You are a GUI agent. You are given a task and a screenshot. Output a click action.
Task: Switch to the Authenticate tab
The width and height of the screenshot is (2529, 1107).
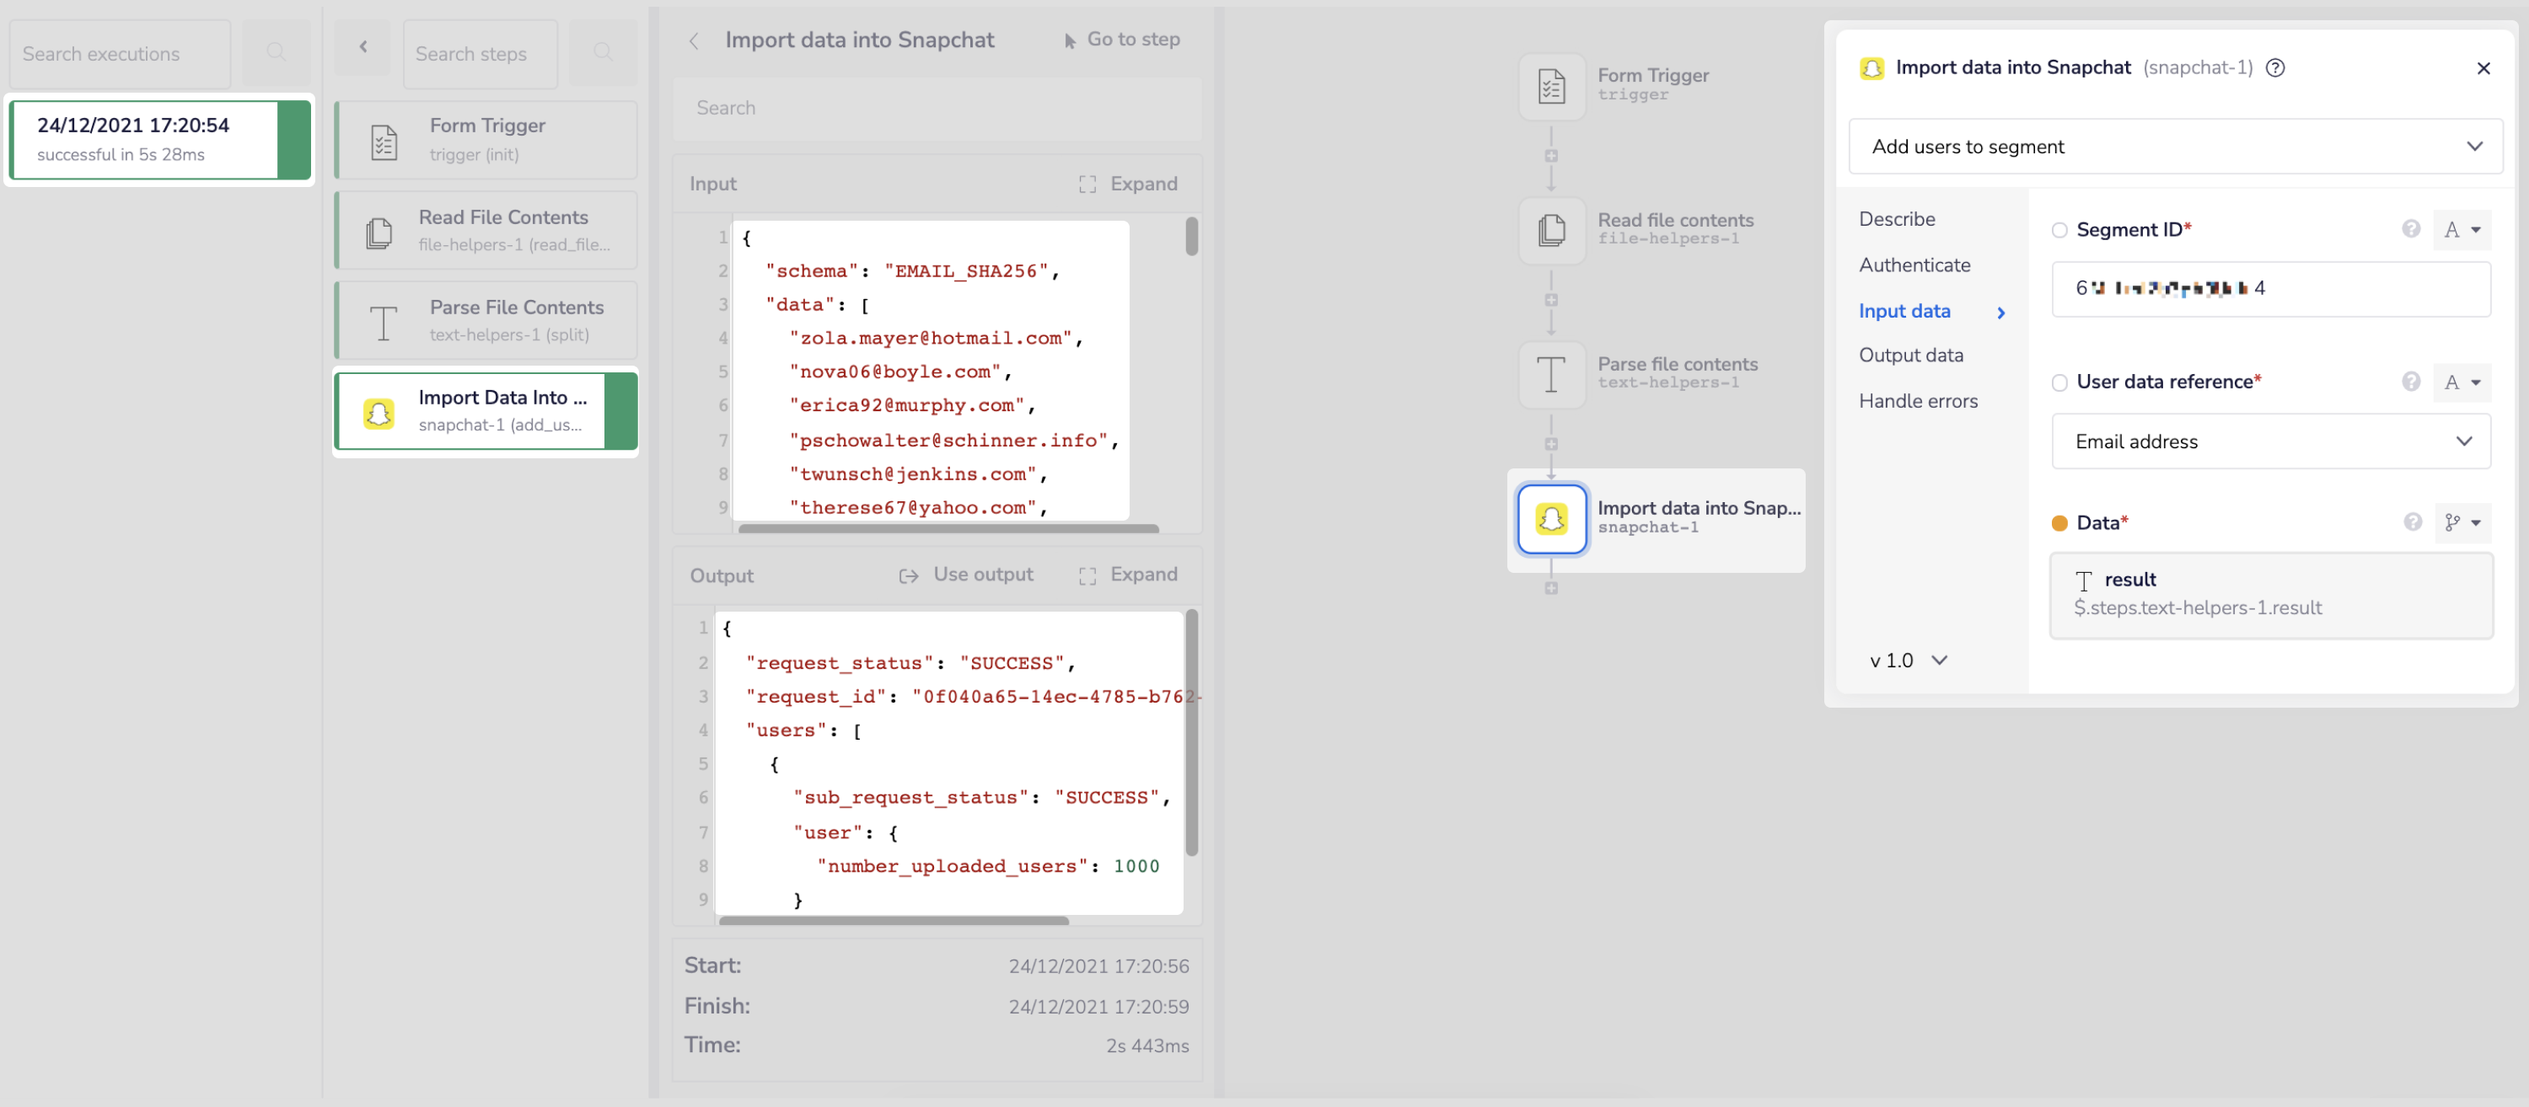point(1914,265)
